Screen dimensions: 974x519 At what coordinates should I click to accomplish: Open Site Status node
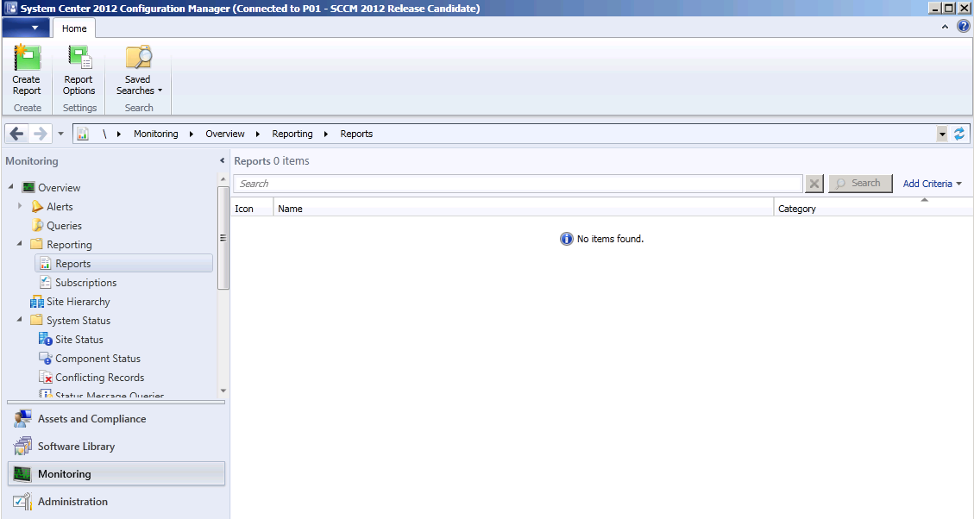79,340
